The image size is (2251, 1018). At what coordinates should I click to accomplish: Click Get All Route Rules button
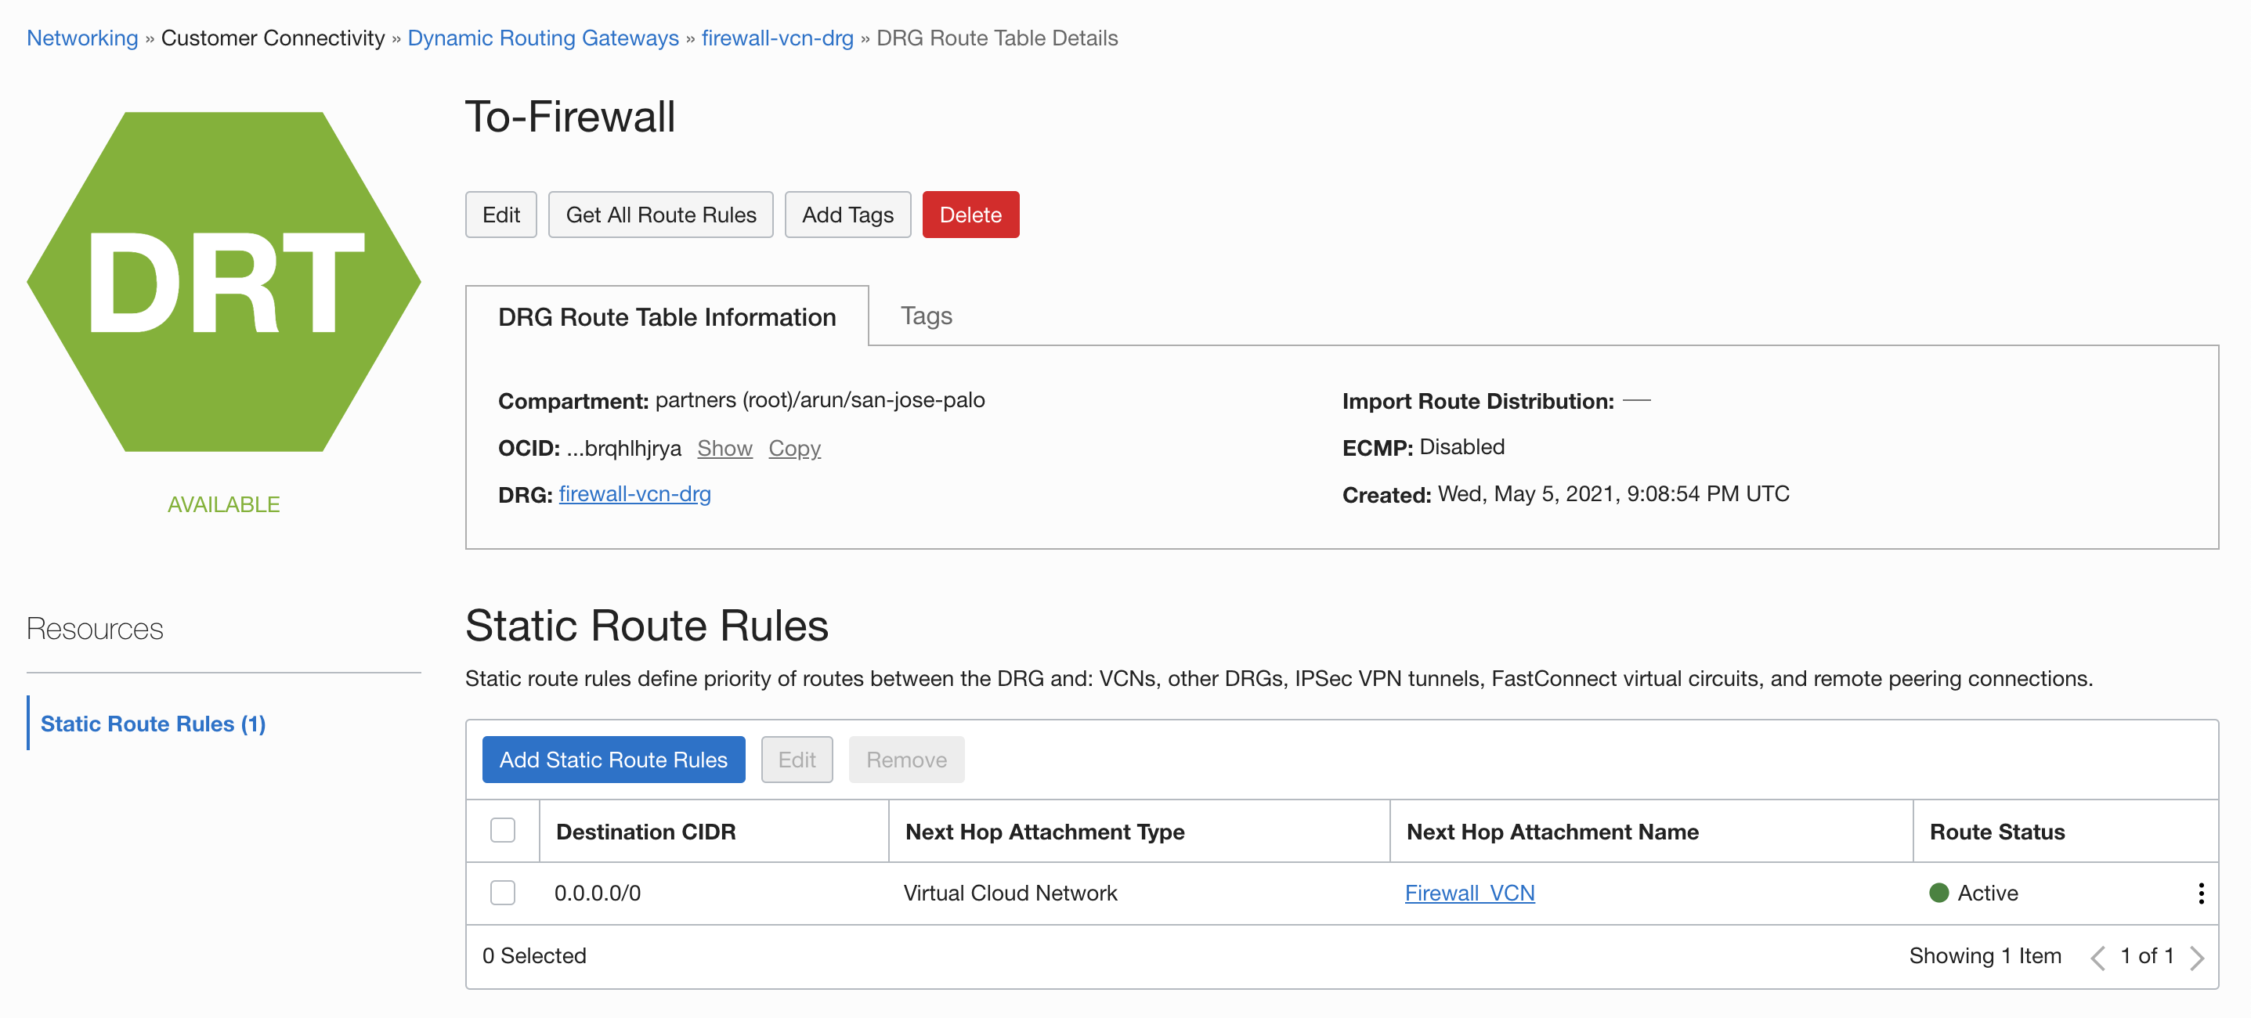tap(659, 215)
